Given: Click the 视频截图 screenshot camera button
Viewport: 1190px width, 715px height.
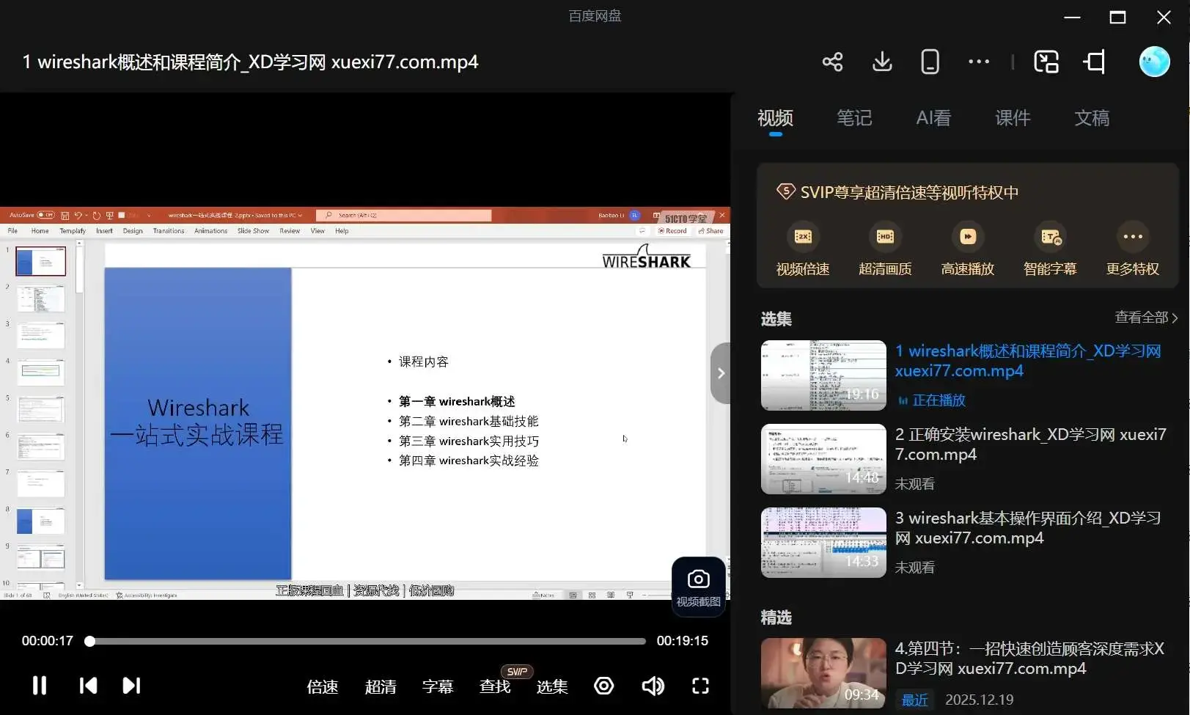Looking at the screenshot, I should [x=698, y=585].
